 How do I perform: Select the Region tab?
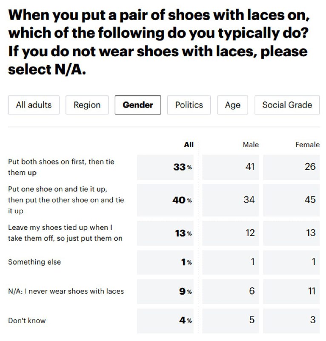[x=87, y=105]
